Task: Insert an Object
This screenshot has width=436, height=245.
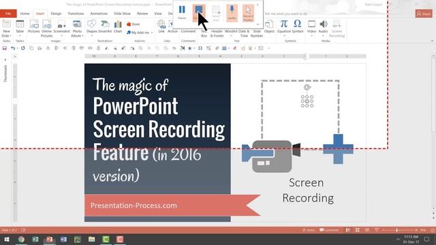Action: (x=269, y=27)
